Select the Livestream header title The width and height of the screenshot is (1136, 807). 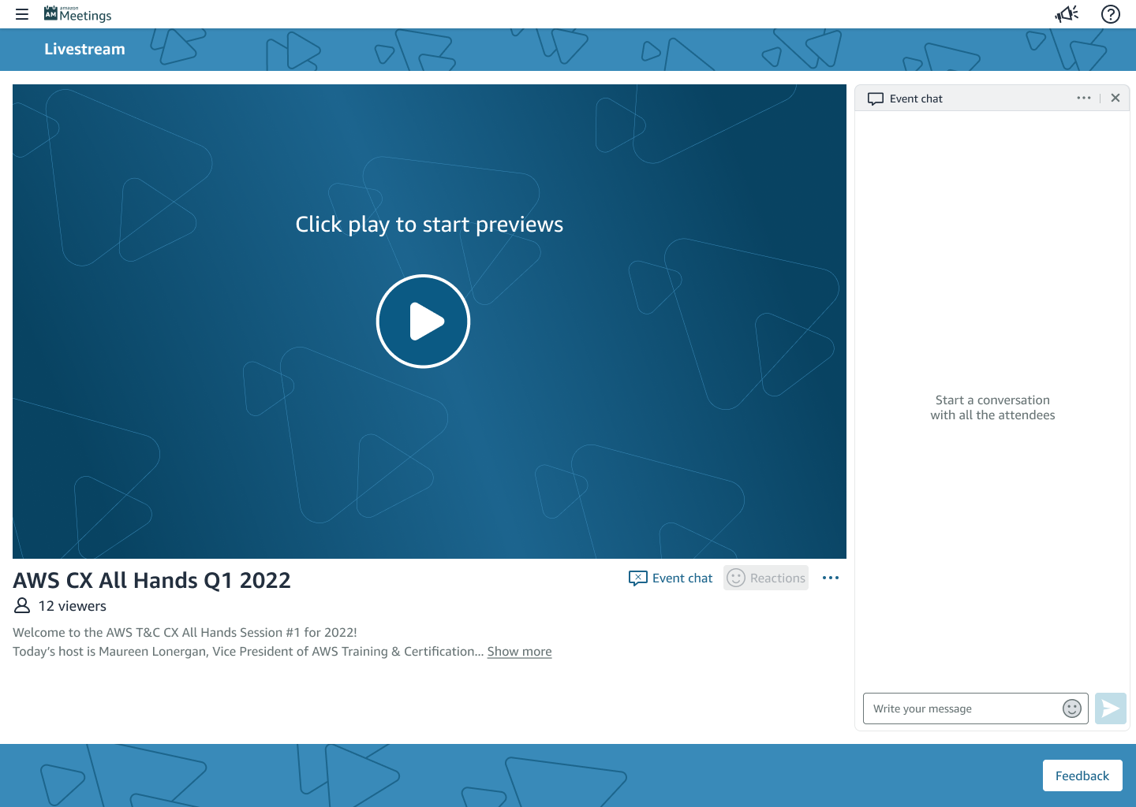pyautogui.click(x=84, y=49)
